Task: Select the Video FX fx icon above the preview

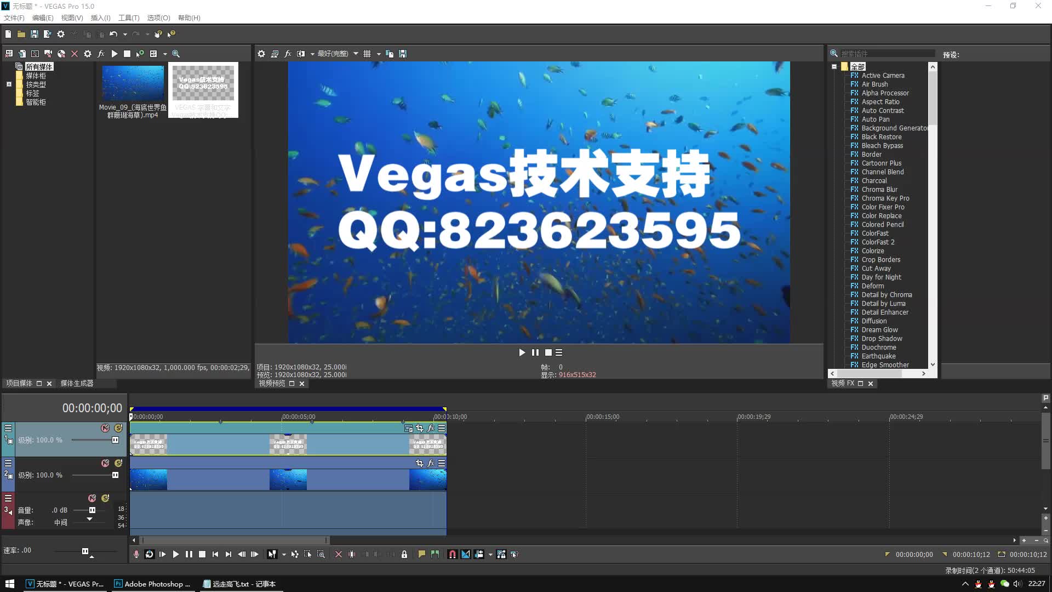Action: (x=288, y=54)
